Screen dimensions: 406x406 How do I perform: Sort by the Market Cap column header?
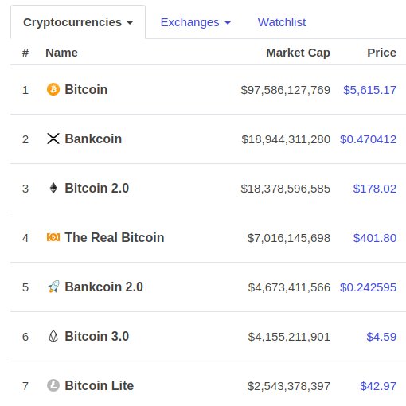[298, 53]
